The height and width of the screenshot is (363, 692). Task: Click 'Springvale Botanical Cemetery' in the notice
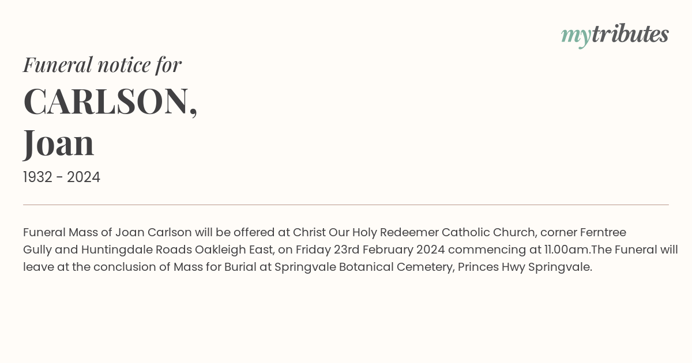(363, 267)
